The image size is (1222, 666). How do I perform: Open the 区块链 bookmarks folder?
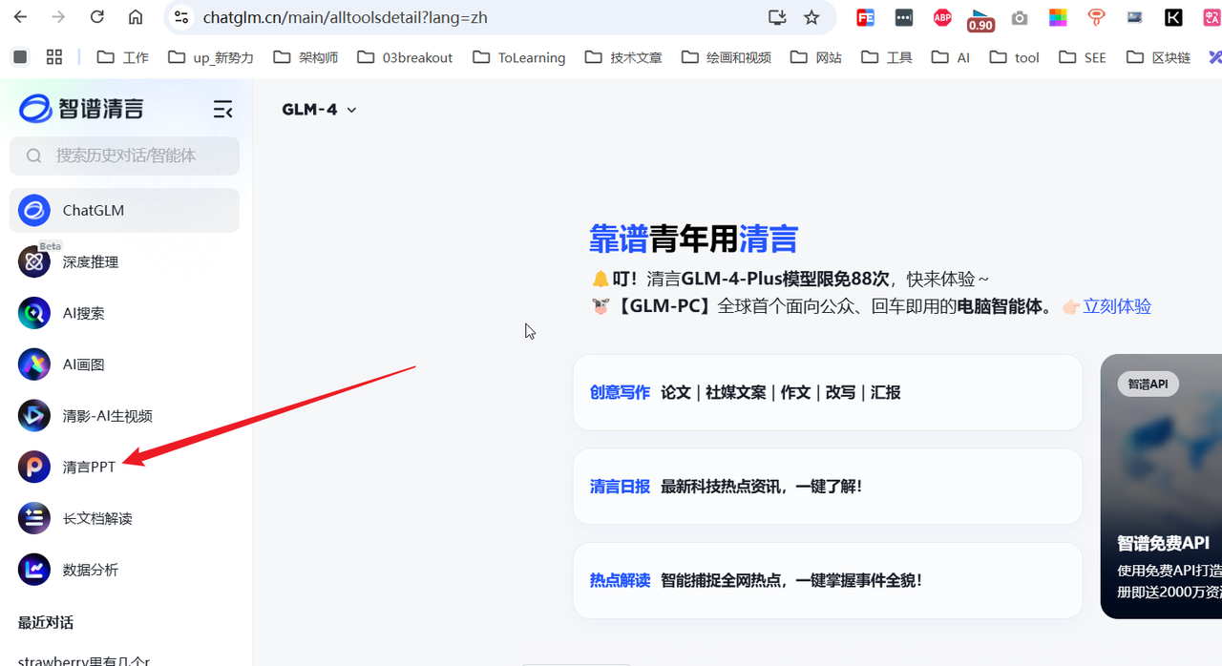1158,57
